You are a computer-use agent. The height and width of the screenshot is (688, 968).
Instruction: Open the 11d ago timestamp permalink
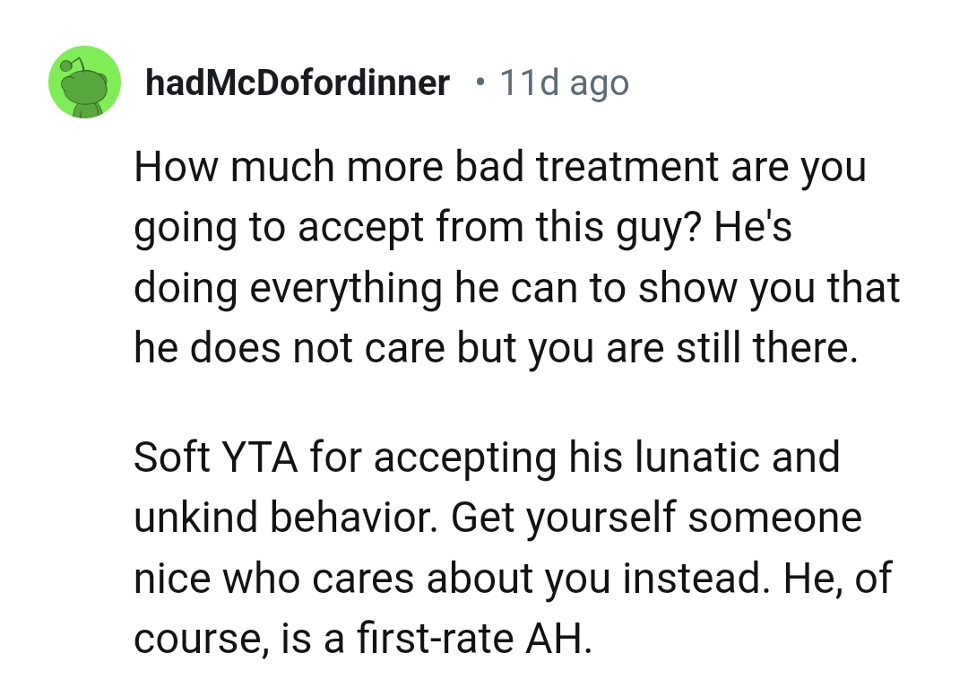click(563, 82)
